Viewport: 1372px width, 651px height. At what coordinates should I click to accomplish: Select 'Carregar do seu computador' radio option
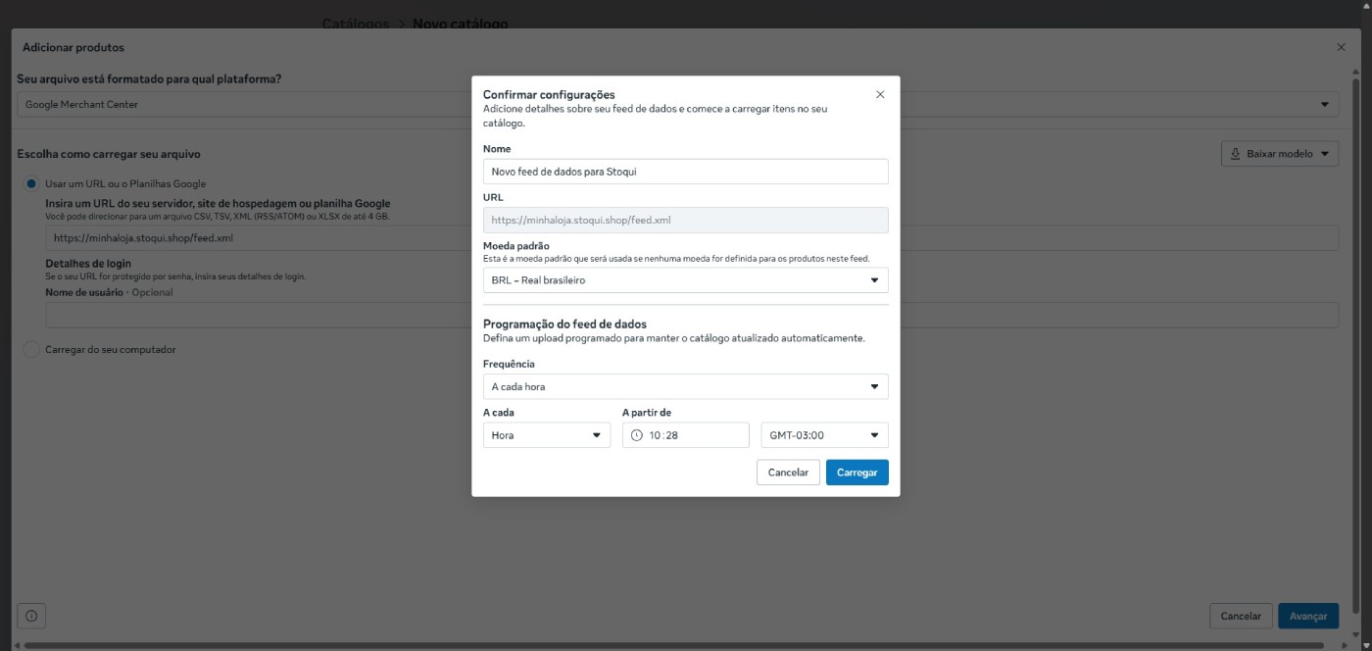point(31,349)
